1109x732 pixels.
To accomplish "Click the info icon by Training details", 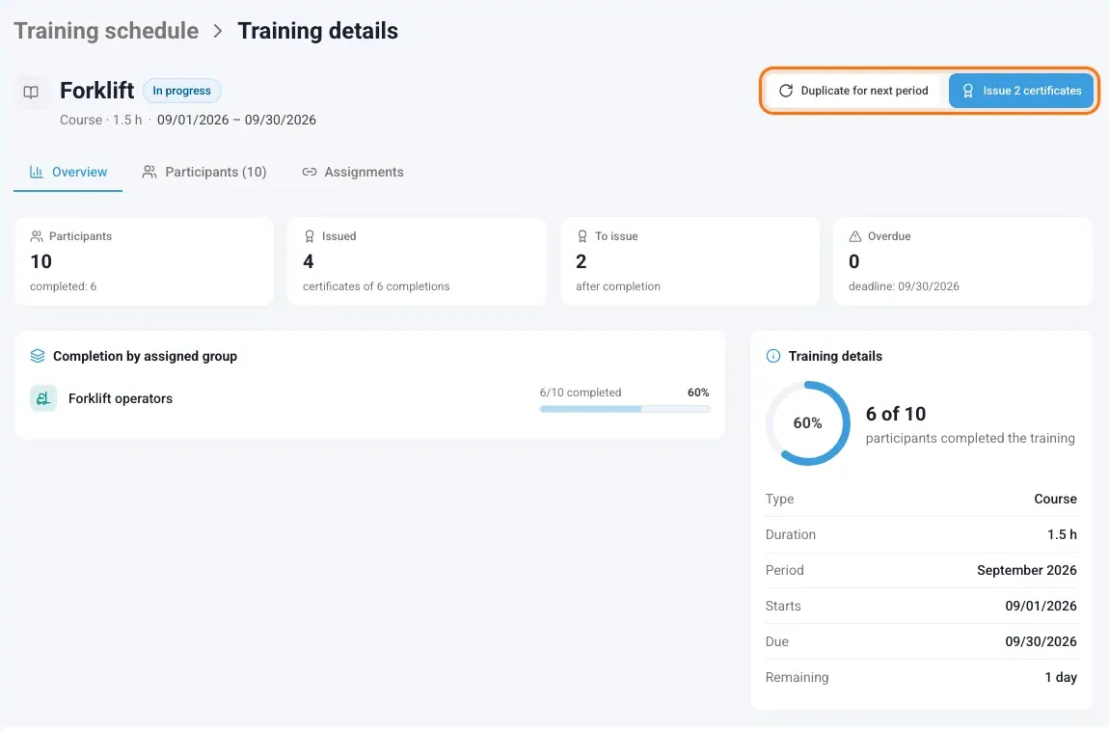I will (773, 356).
